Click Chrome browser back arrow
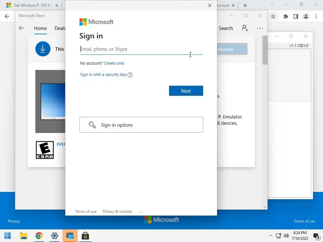Viewport: 323px width, 242px height. click(7, 16)
